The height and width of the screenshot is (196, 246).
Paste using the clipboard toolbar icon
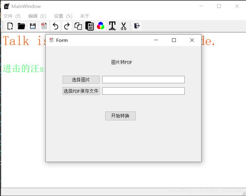pos(90,26)
